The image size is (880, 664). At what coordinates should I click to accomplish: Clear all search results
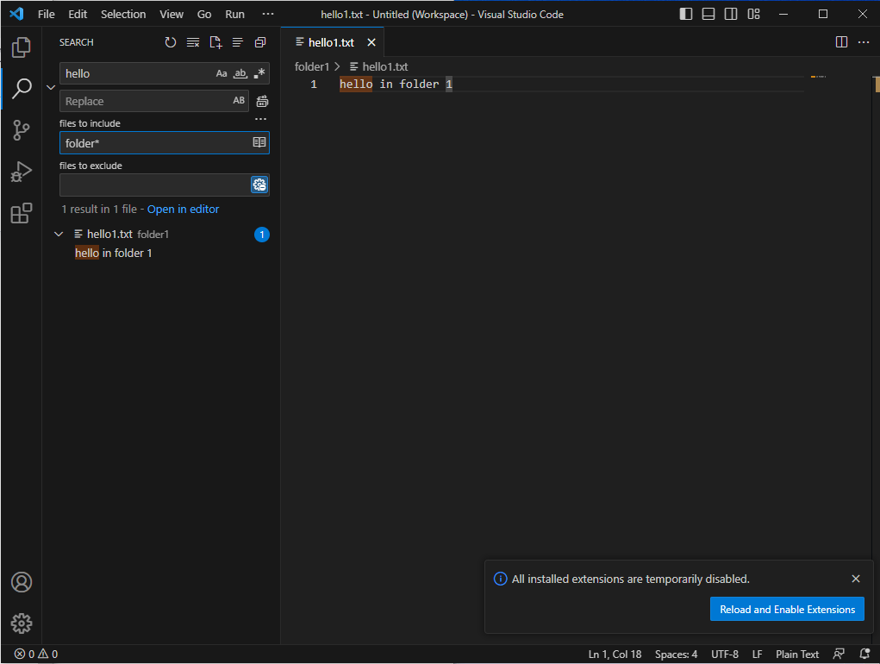coord(192,41)
